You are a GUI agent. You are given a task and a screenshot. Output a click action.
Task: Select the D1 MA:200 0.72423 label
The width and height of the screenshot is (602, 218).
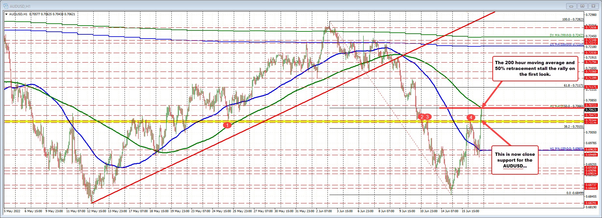tap(567, 35)
